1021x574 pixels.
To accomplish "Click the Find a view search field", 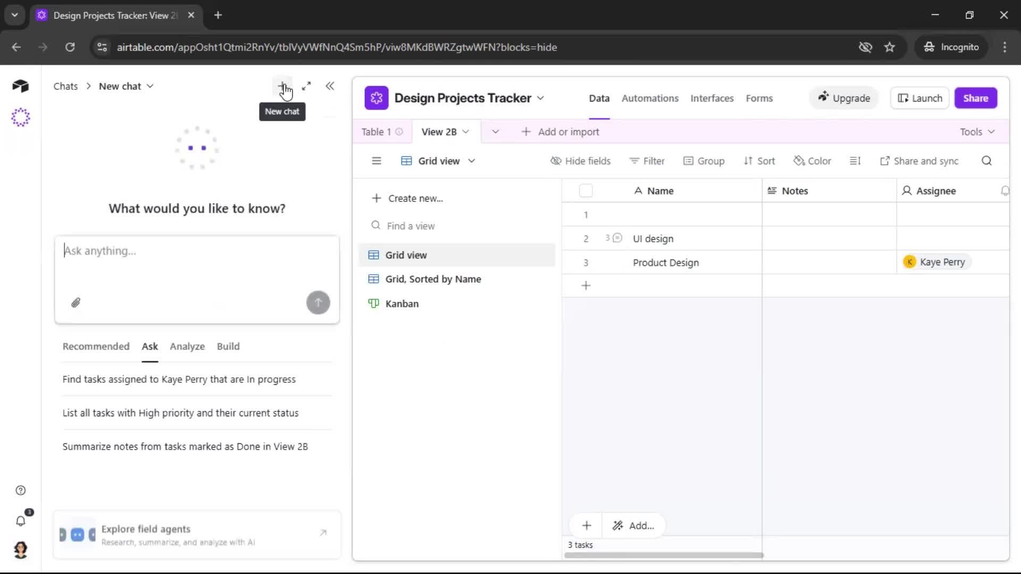I will [x=457, y=226].
